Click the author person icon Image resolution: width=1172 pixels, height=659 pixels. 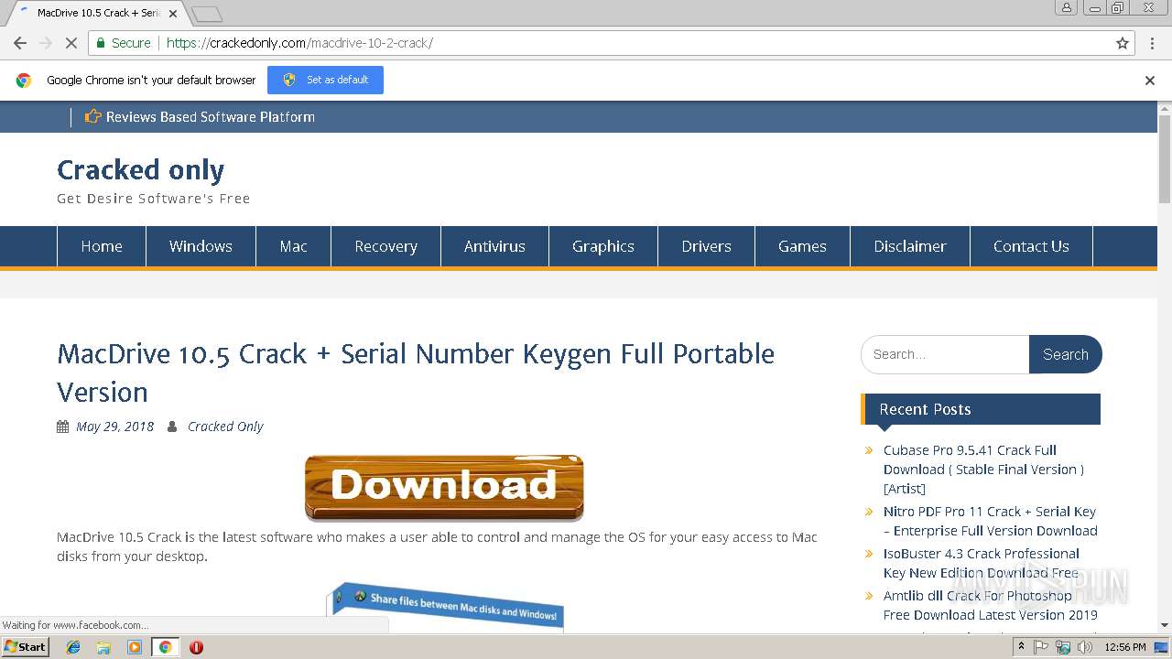(172, 427)
